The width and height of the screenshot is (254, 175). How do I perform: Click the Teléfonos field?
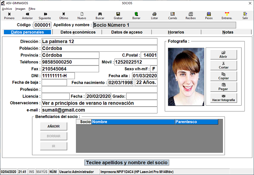[70, 62]
